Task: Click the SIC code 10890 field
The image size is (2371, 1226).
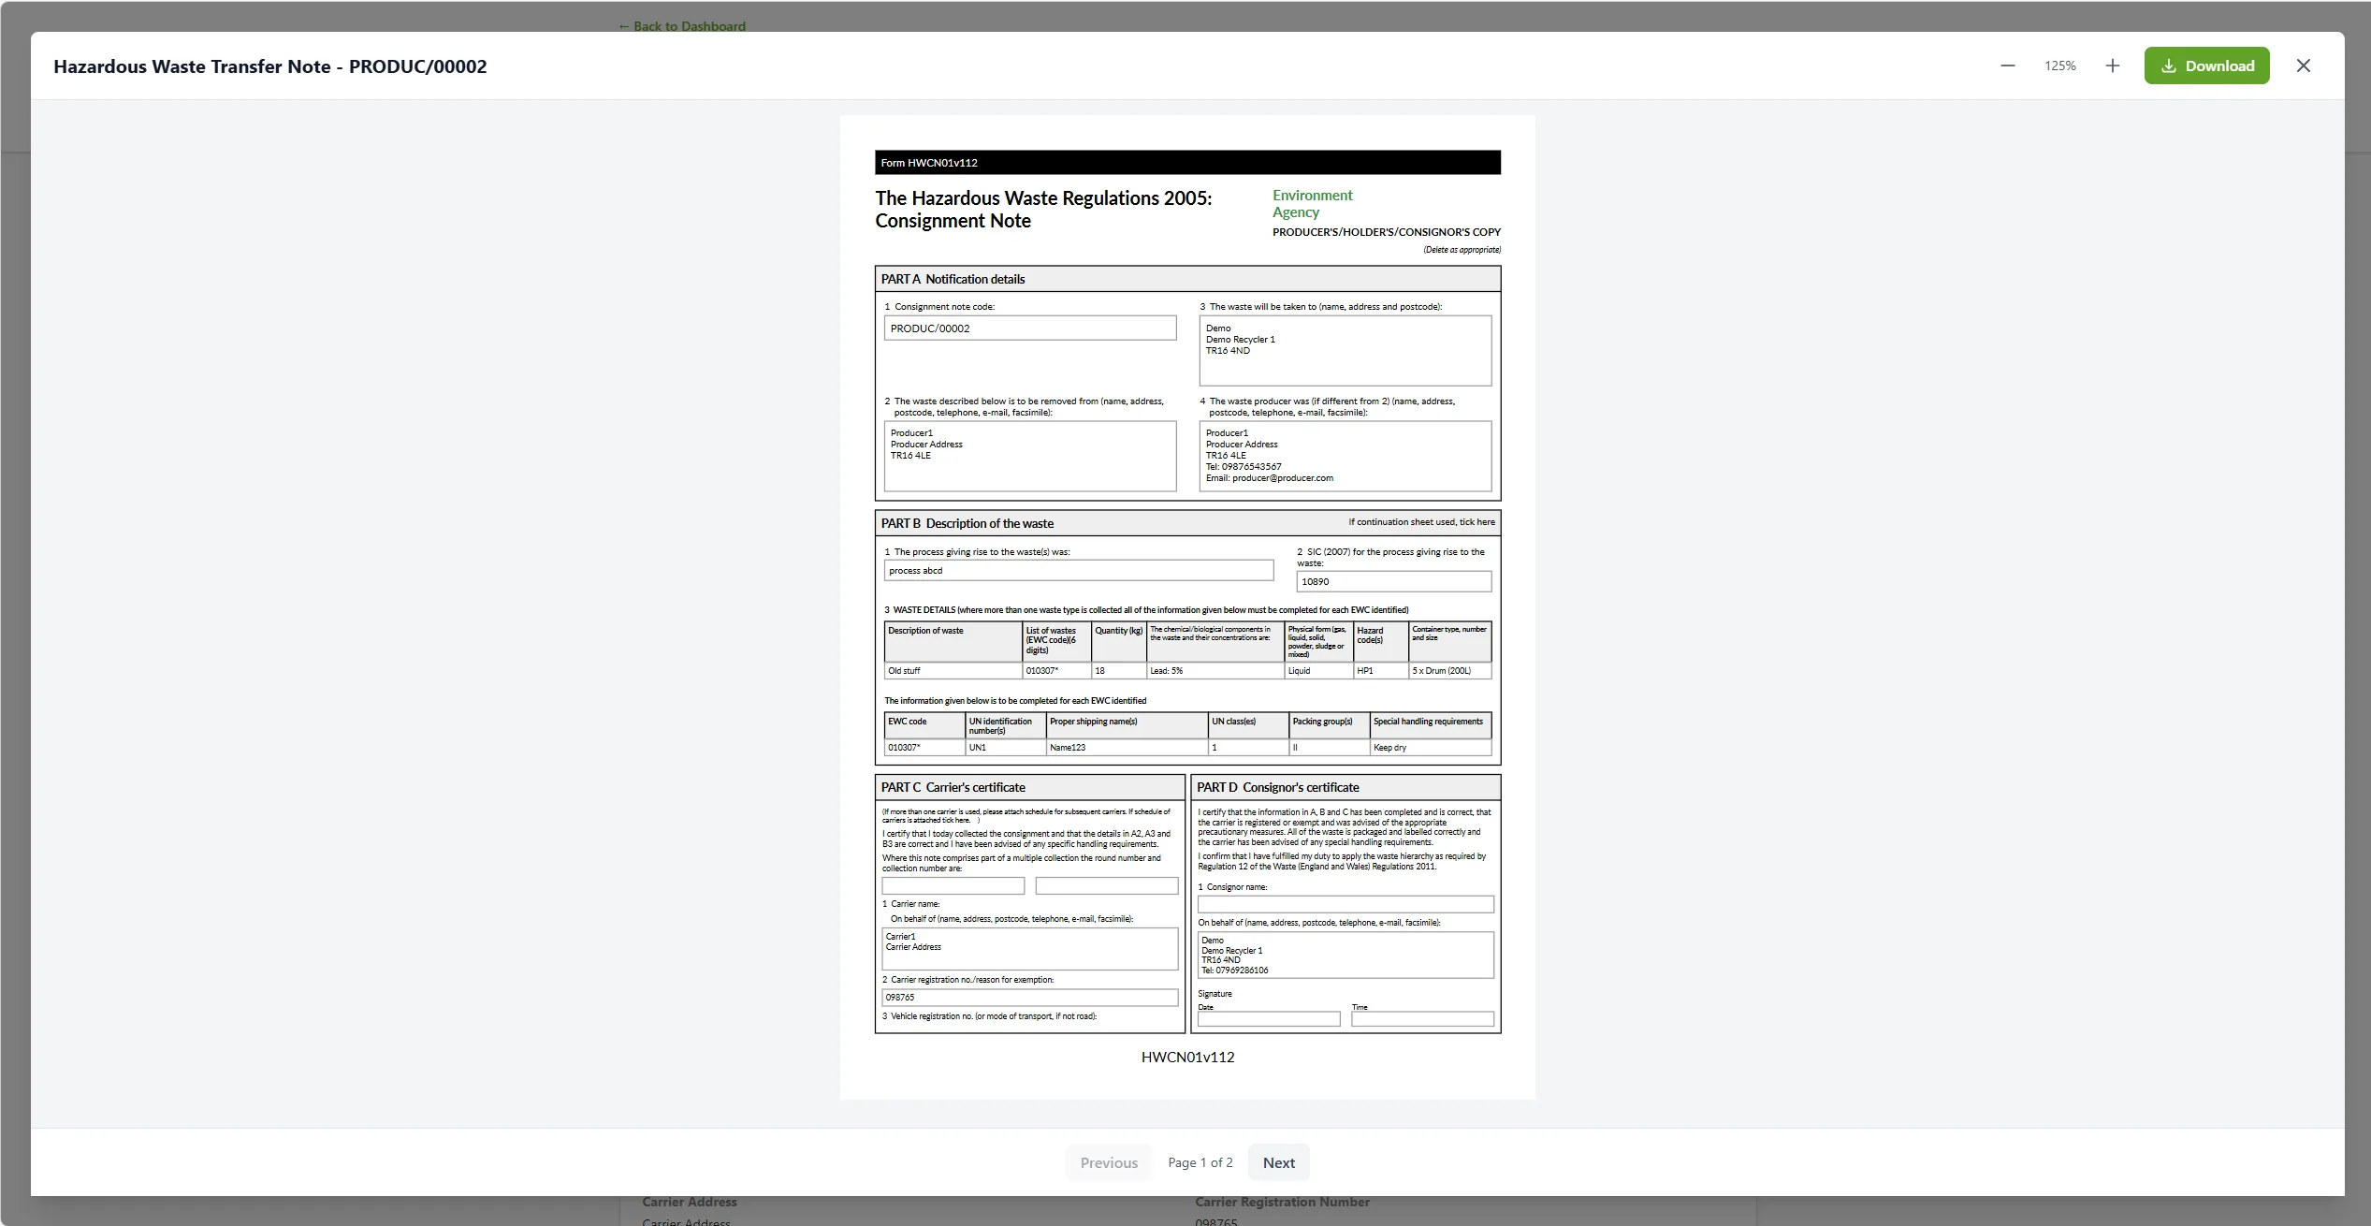Action: 1393,581
